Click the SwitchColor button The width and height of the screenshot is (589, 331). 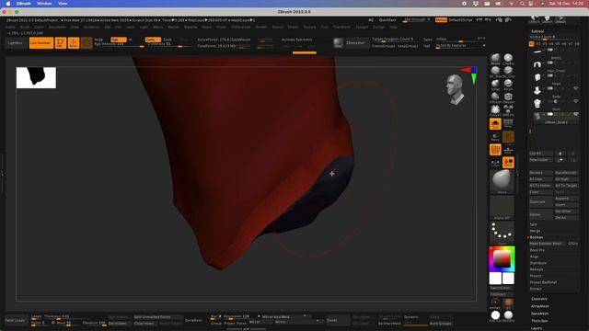[502, 288]
